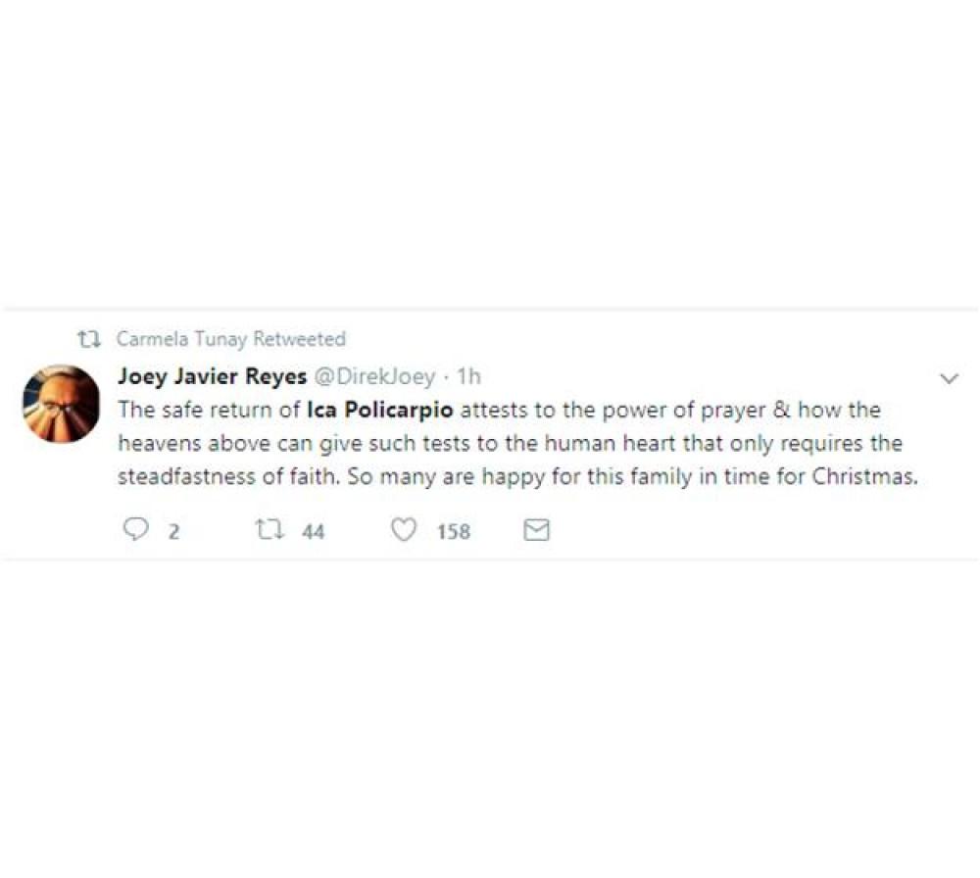Send tweet via the envelope message icon
The width and height of the screenshot is (980, 878).
click(x=537, y=530)
